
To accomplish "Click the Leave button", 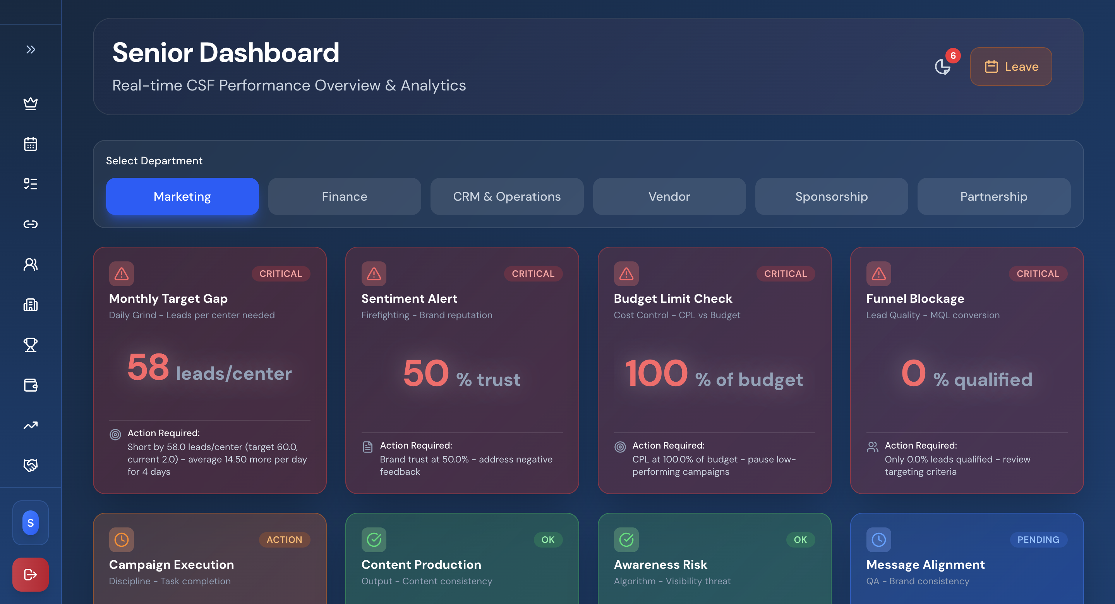I will pos(1011,67).
